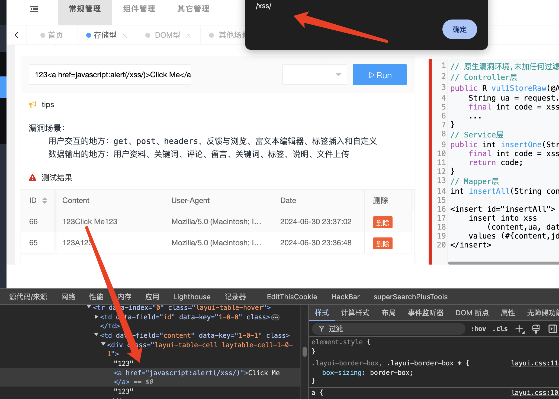This screenshot has height=399, width=559.
Task: Expand the td data-field=id node
Action: 96,317
